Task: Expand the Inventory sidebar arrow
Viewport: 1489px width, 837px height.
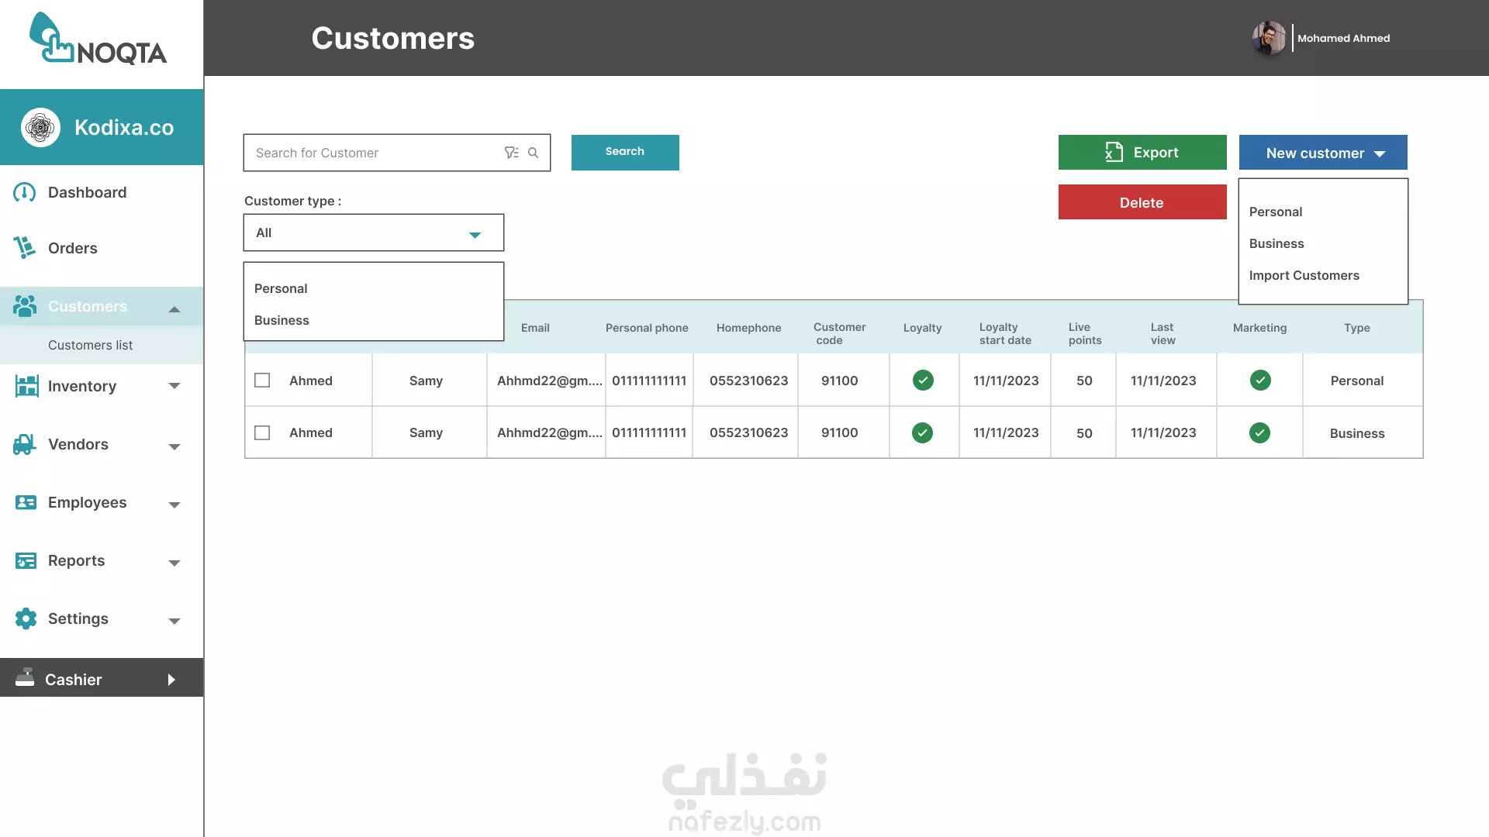Action: pyautogui.click(x=174, y=386)
